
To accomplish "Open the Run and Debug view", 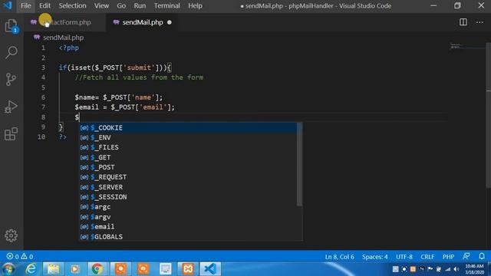I will (12, 107).
